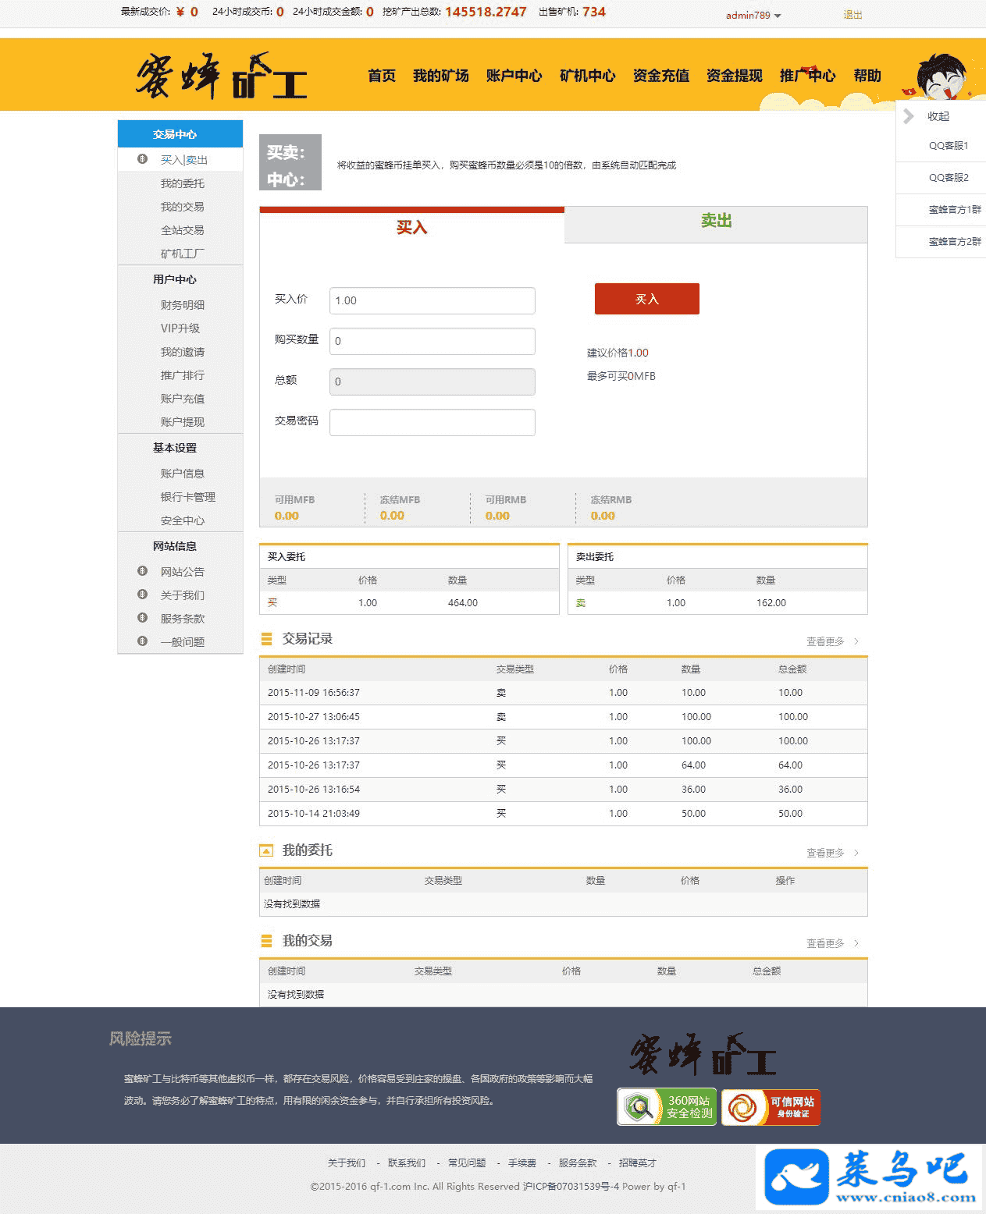Click the 退出 logout link
Screen dimensions: 986x1214
(853, 15)
